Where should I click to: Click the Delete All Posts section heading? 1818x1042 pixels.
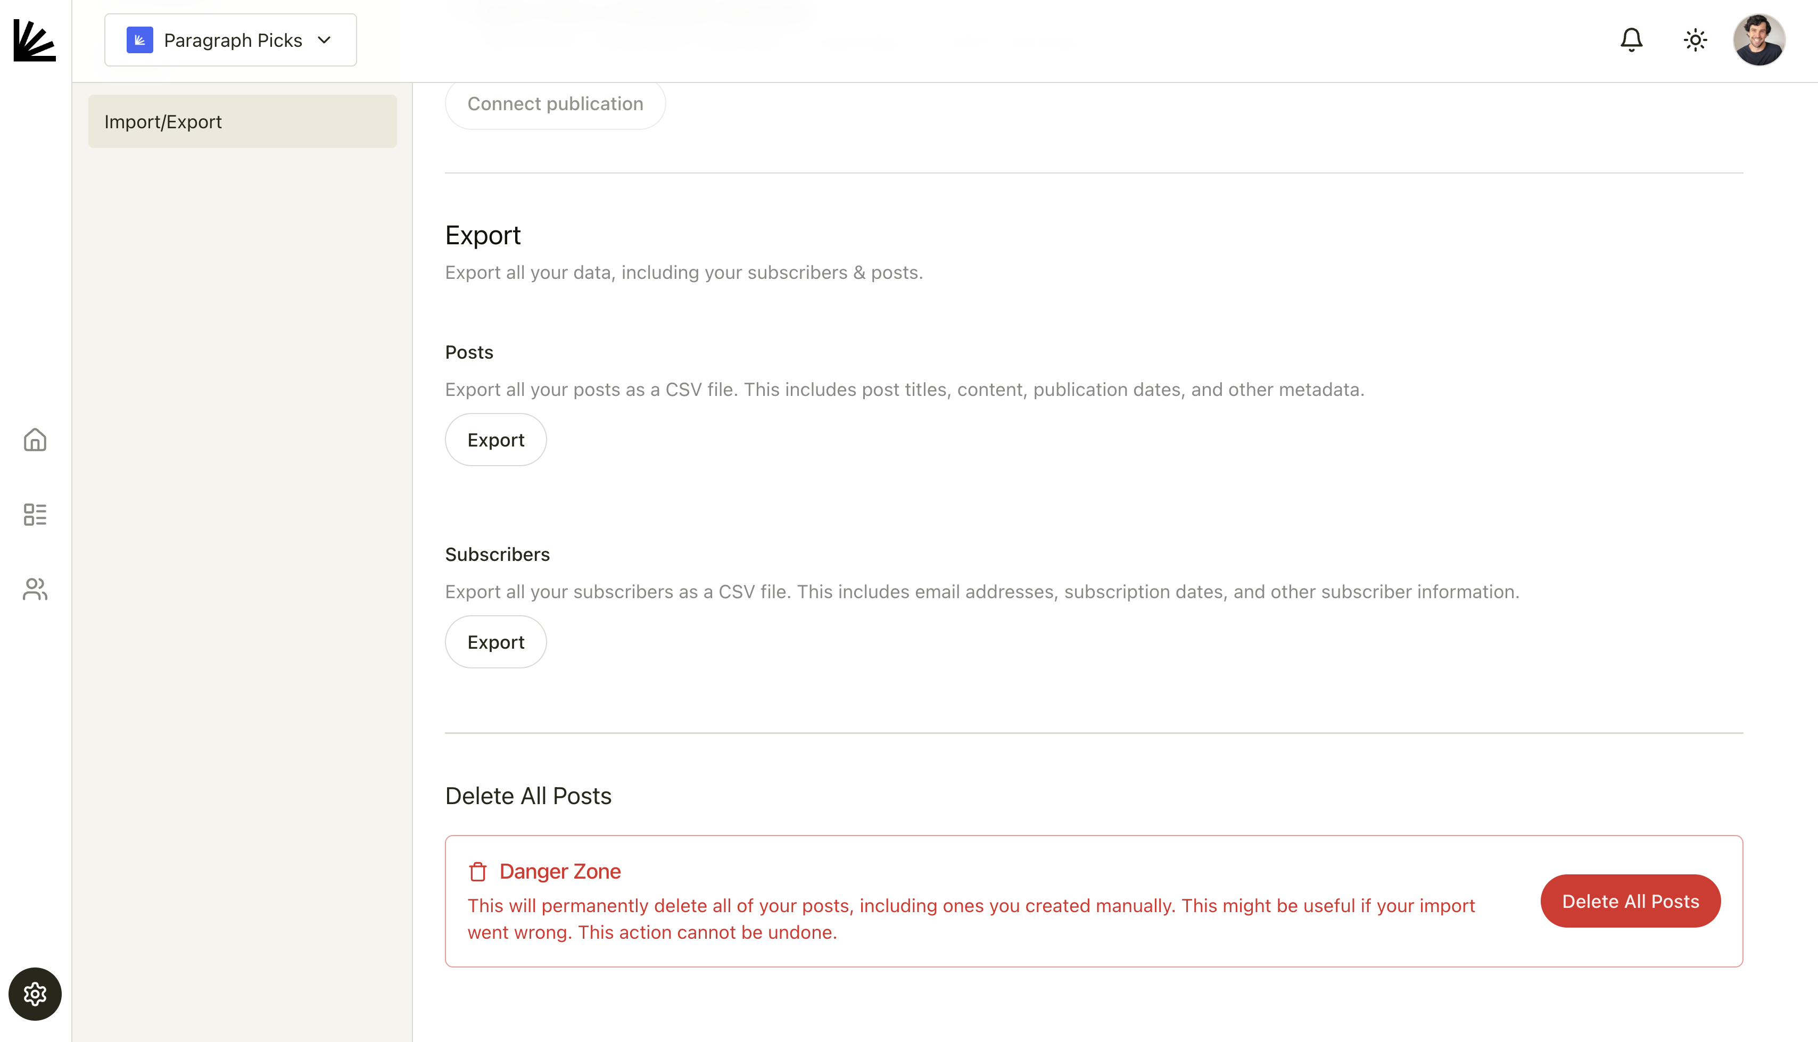pyautogui.click(x=528, y=796)
